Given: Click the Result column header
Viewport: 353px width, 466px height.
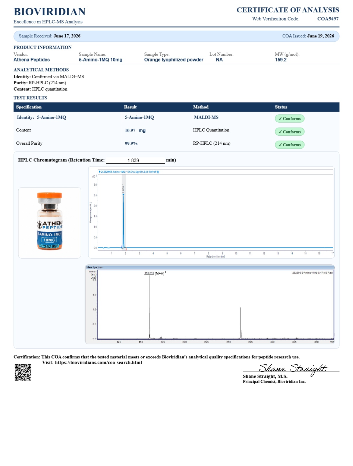Looking at the screenshot, I should coord(130,107).
